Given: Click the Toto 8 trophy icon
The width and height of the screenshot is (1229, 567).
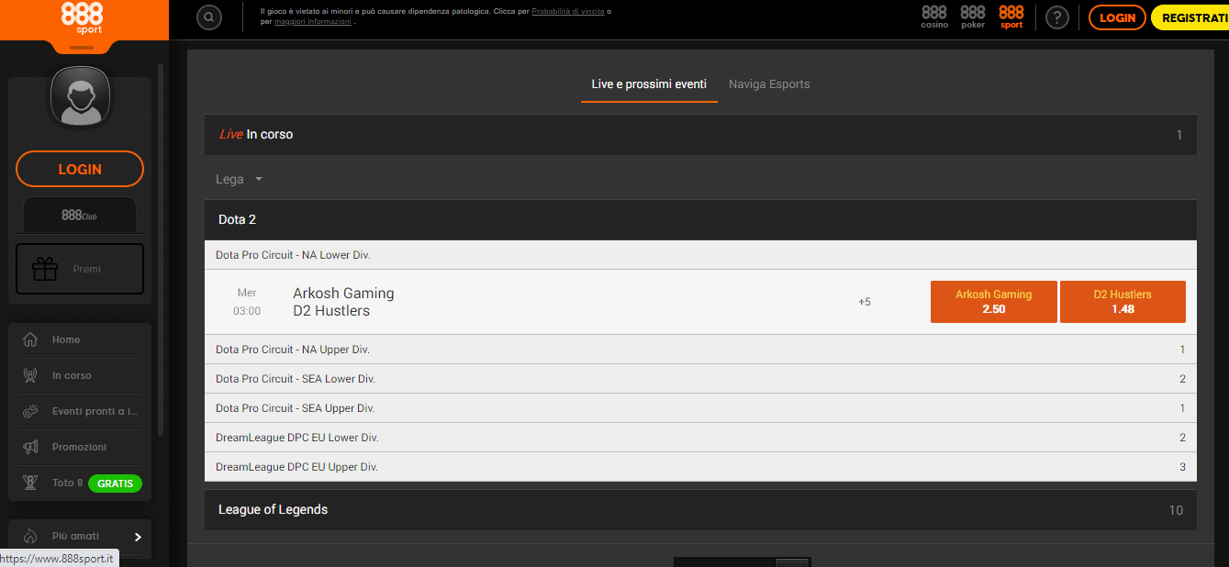Looking at the screenshot, I should point(31,483).
